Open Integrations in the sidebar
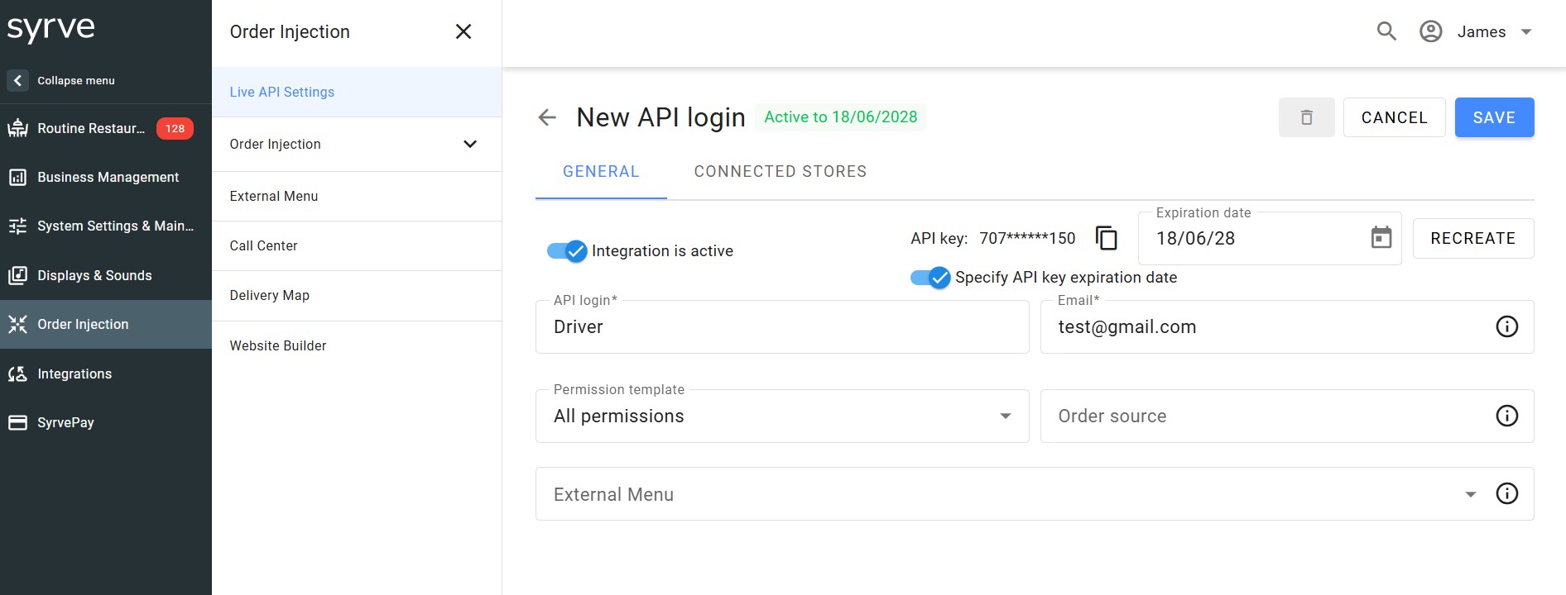This screenshot has width=1566, height=595. 106,374
